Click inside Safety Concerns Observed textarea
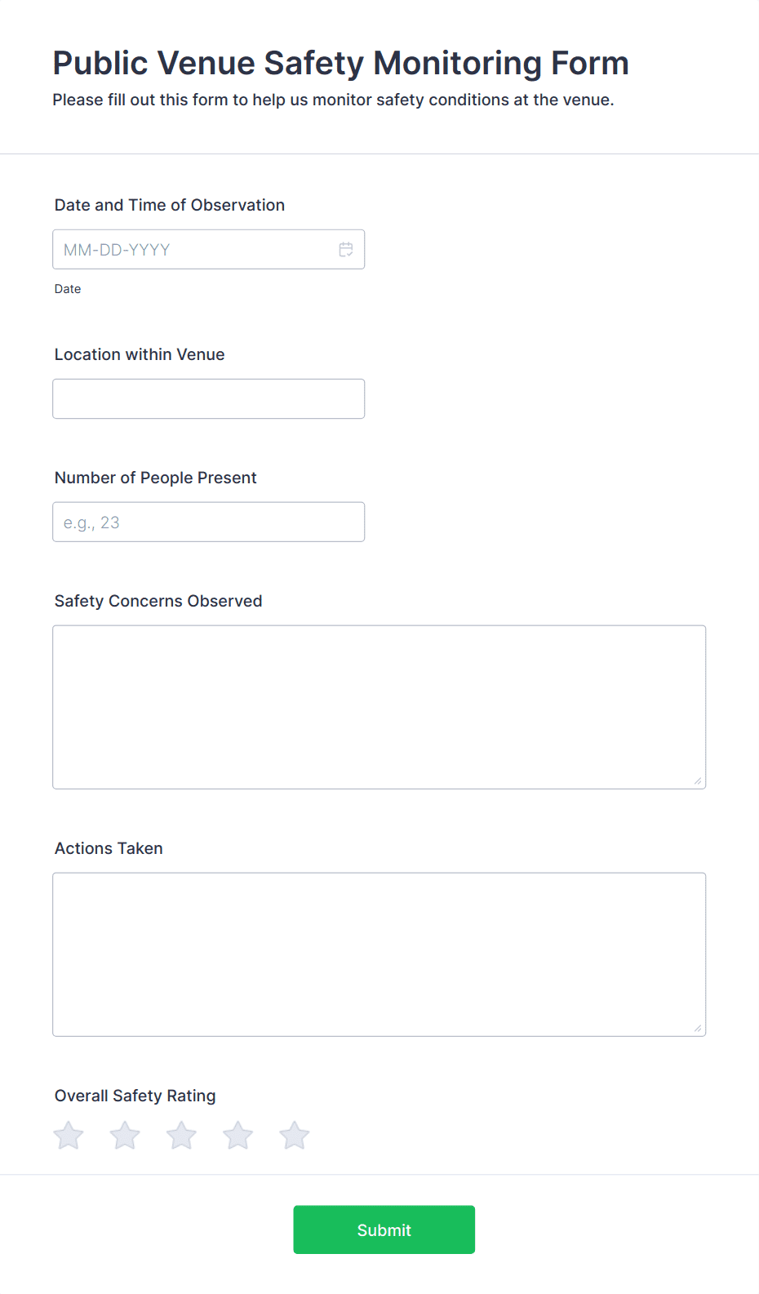This screenshot has width=759, height=1294. tap(379, 708)
